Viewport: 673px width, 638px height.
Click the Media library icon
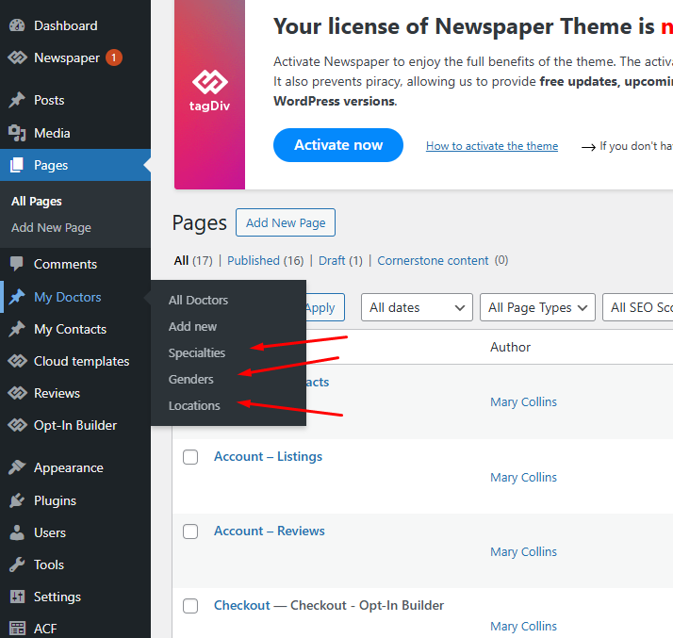[17, 133]
